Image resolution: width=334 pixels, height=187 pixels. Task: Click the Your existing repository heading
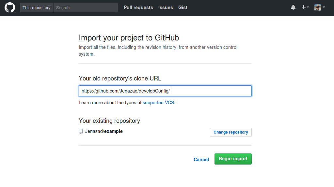[109, 121]
